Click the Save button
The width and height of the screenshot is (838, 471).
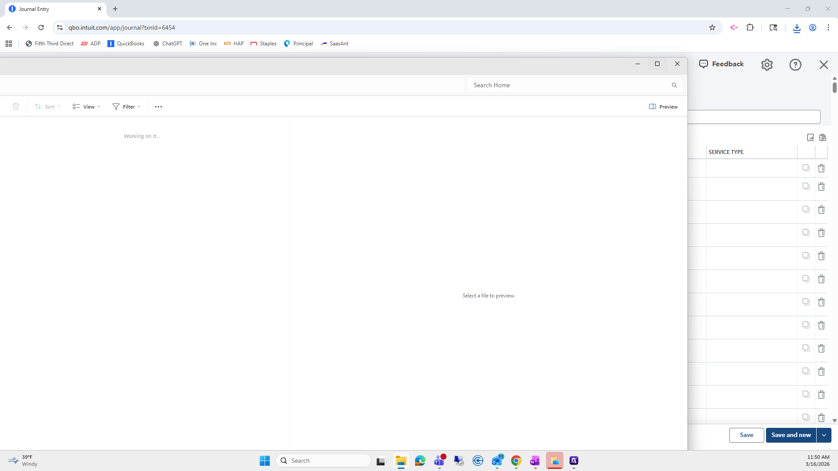point(746,435)
